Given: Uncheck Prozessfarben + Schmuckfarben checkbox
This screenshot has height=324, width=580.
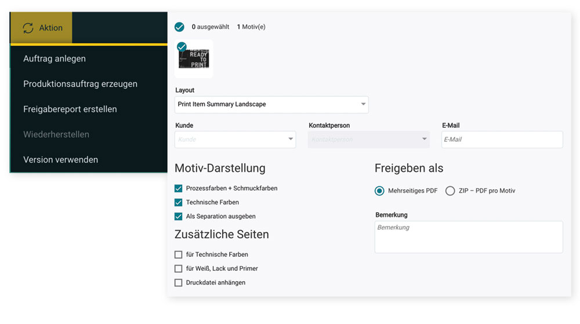Looking at the screenshot, I should 179,188.
